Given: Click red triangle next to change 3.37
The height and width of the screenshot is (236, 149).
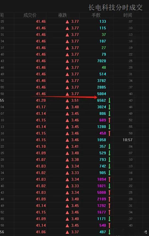Looking at the screenshot, I should [67, 232].
